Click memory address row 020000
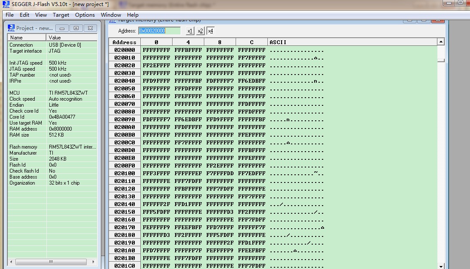The height and width of the screenshot is (269, 470). (x=124, y=50)
